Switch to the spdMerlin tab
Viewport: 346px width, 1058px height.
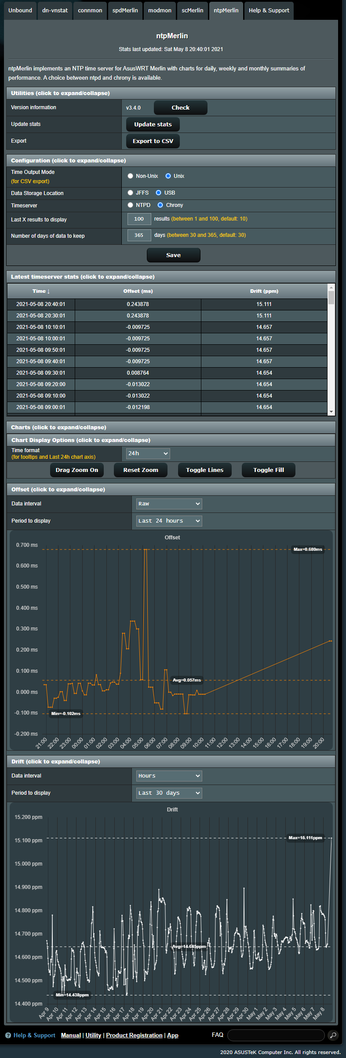tap(125, 11)
